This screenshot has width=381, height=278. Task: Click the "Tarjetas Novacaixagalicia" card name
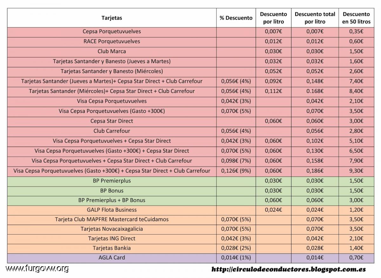point(112,229)
